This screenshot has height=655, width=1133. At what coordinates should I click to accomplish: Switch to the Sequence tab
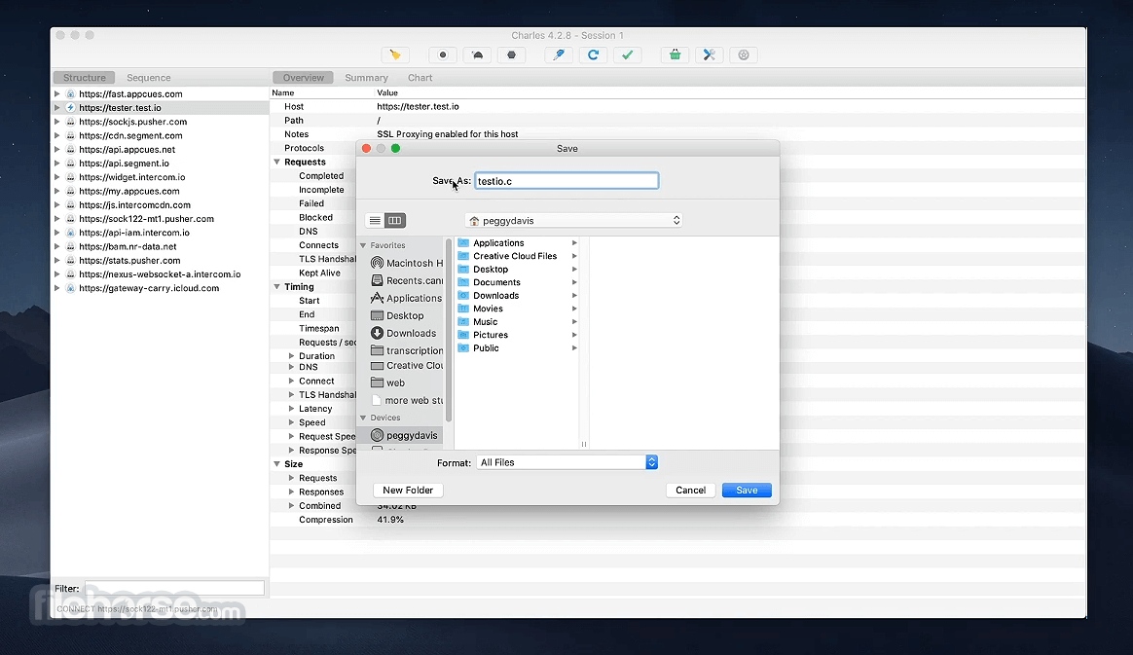point(149,77)
